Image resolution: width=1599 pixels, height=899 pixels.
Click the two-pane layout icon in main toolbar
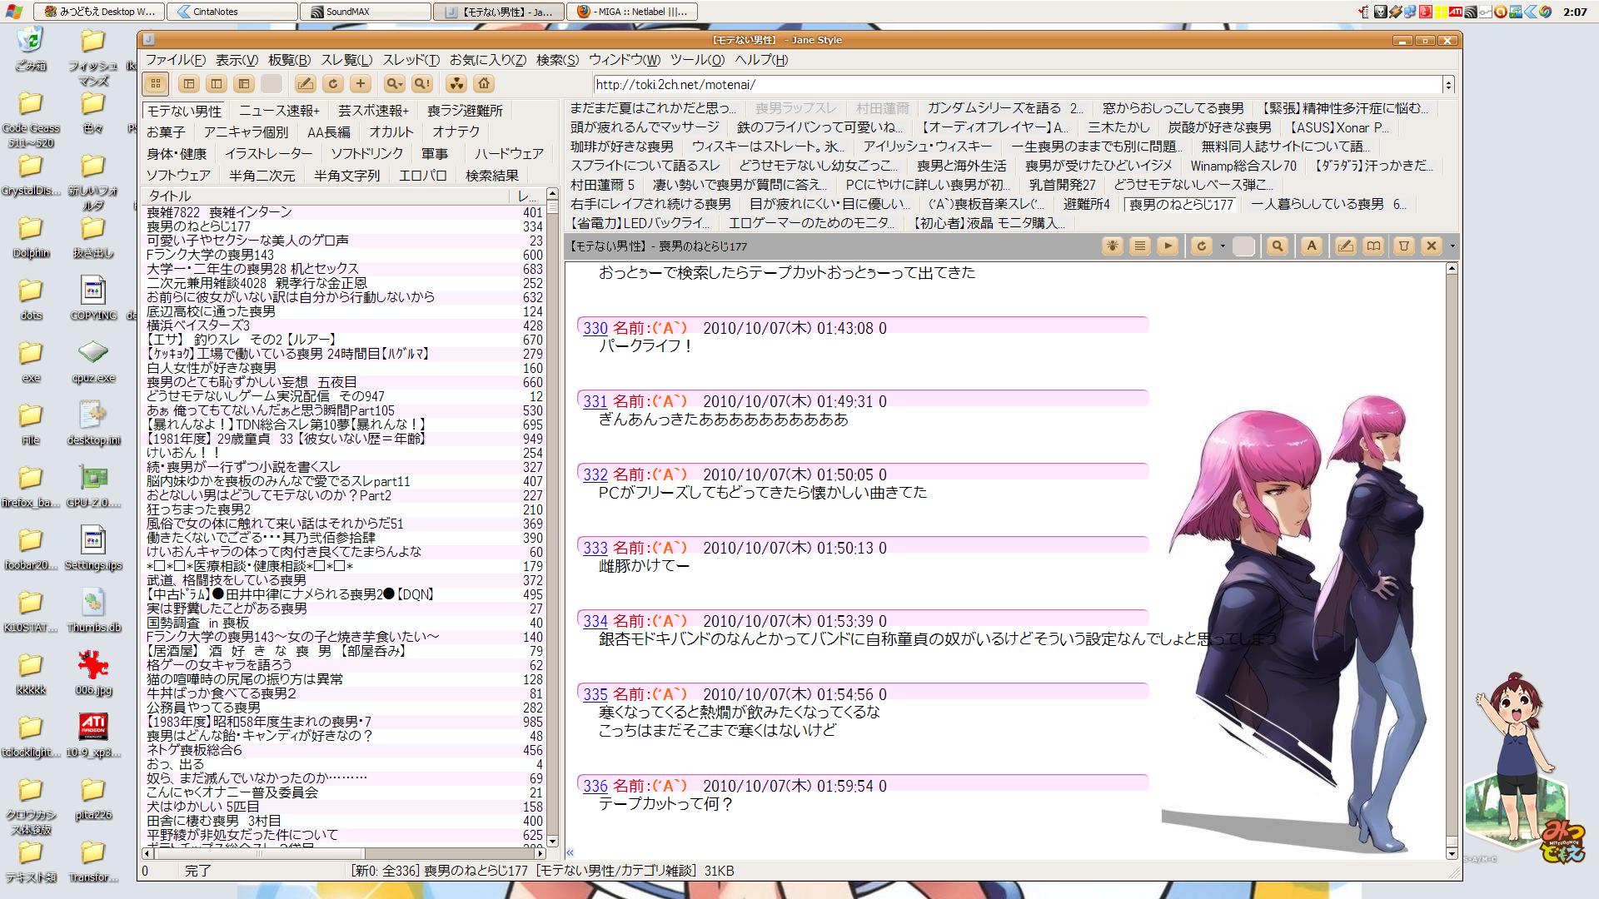click(217, 83)
